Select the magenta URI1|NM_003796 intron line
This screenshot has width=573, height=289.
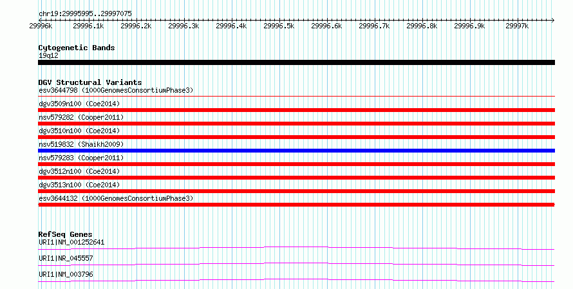[296, 280]
